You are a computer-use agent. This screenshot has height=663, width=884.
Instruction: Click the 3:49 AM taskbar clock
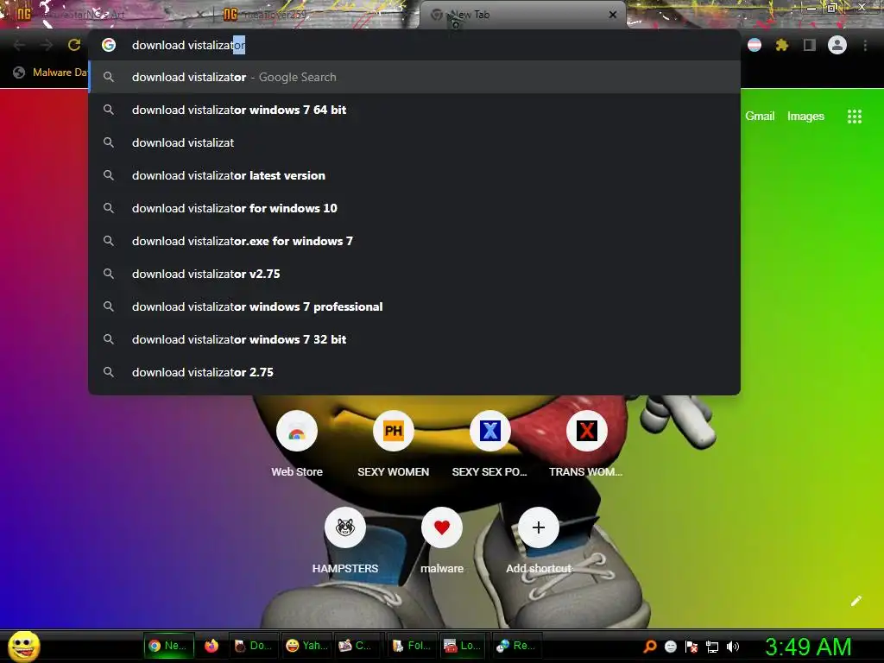[x=808, y=647]
